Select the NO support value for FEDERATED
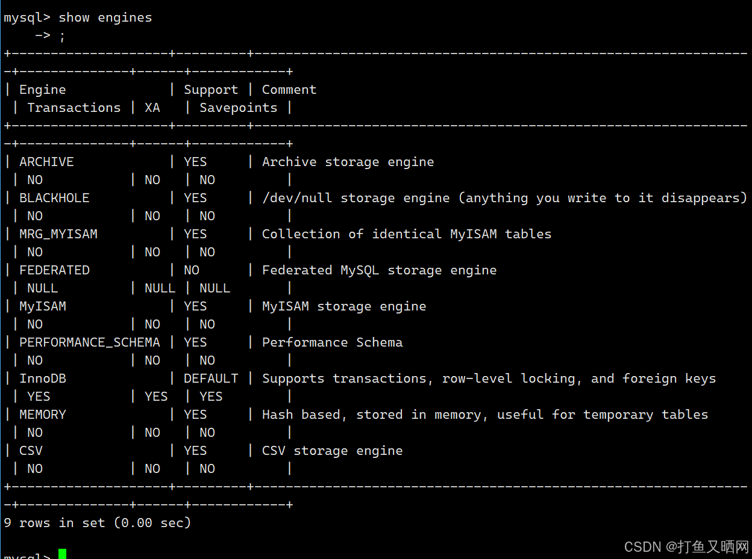This screenshot has width=752, height=559. (192, 270)
